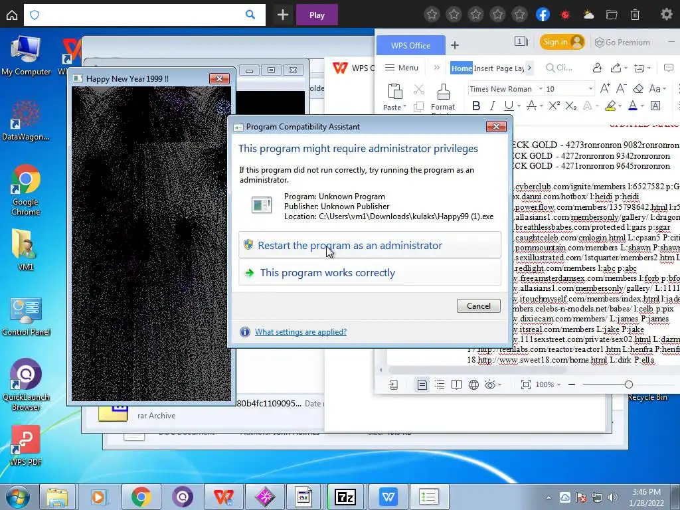Expand the Paste dropdown arrow
Image resolution: width=680 pixels, height=510 pixels.
click(x=404, y=107)
